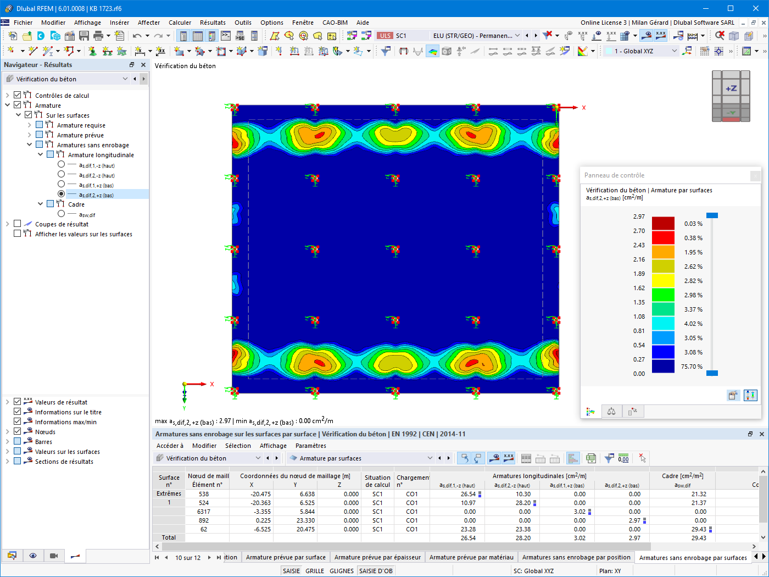Click the cyan 1.08 legend color swatch
This screenshot has width=769, height=577.
point(663,324)
